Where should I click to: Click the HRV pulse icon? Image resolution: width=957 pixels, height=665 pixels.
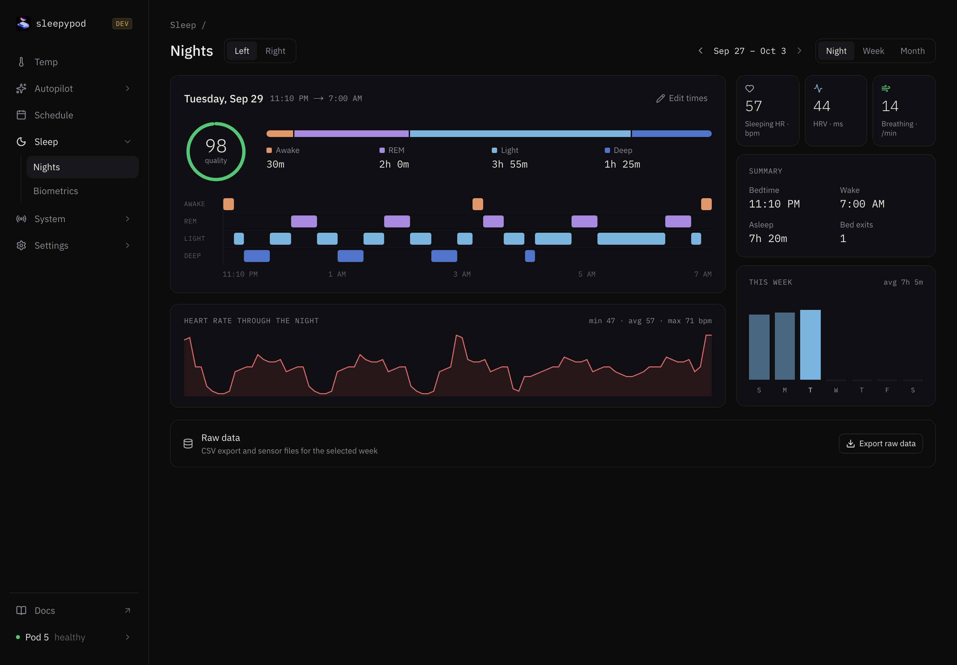818,88
